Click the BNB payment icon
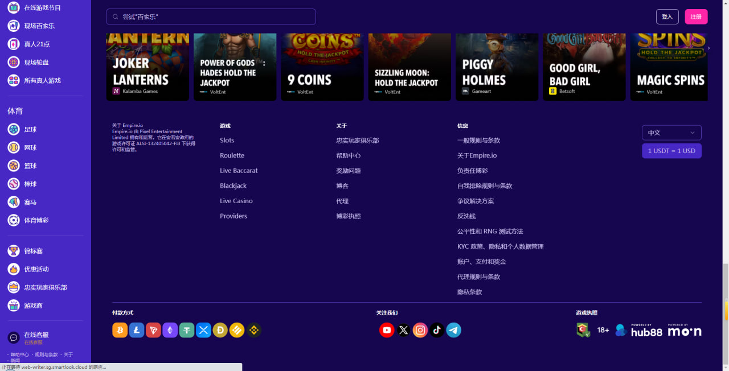This screenshot has width=729, height=371. (x=254, y=330)
